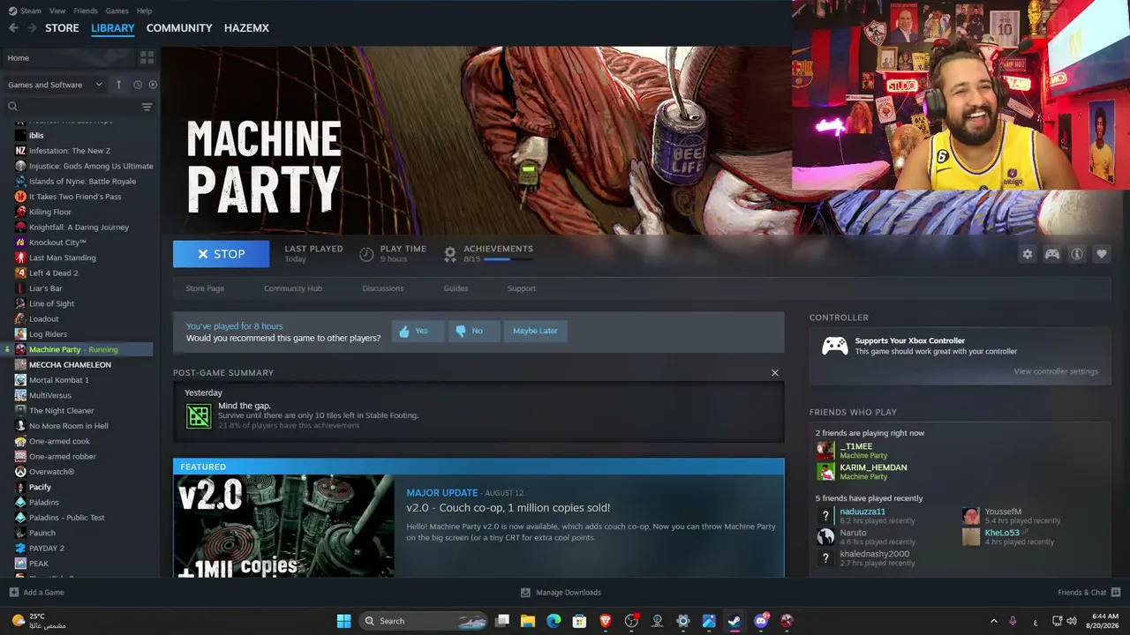The width and height of the screenshot is (1130, 635).
Task: Open the Support link
Action: [522, 288]
